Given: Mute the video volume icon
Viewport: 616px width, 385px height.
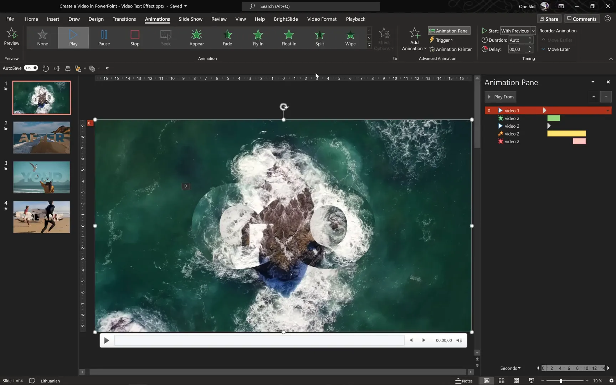Looking at the screenshot, I should [x=459, y=340].
